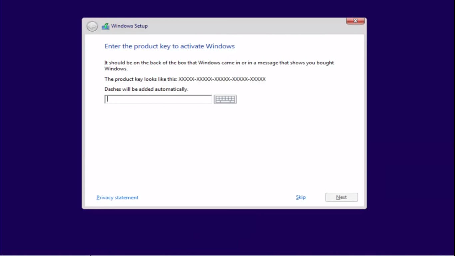Click the text cursor in the key box
Screen dimensions: 455x256
click(x=107, y=99)
